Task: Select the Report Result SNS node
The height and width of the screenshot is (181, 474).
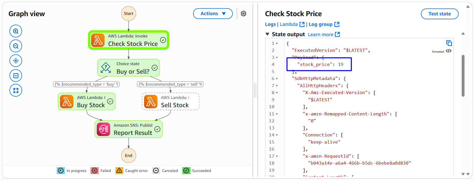Action: 128,129
